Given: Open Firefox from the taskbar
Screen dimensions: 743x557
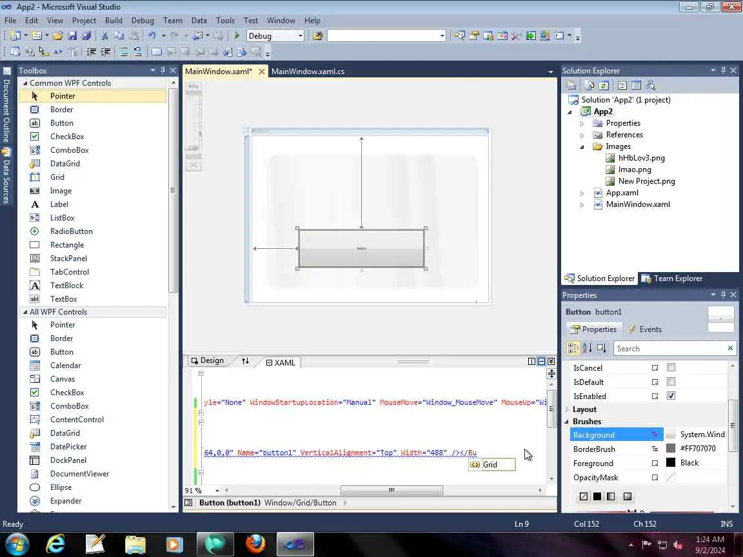Looking at the screenshot, I should click(x=255, y=543).
